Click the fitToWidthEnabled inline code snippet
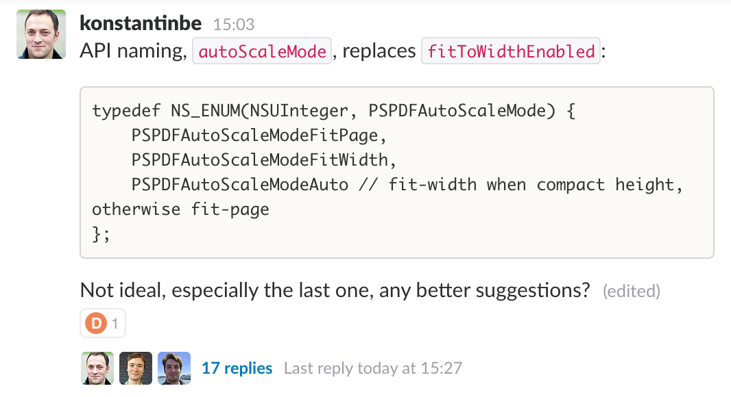Viewport: 731px width, 397px height. click(510, 51)
